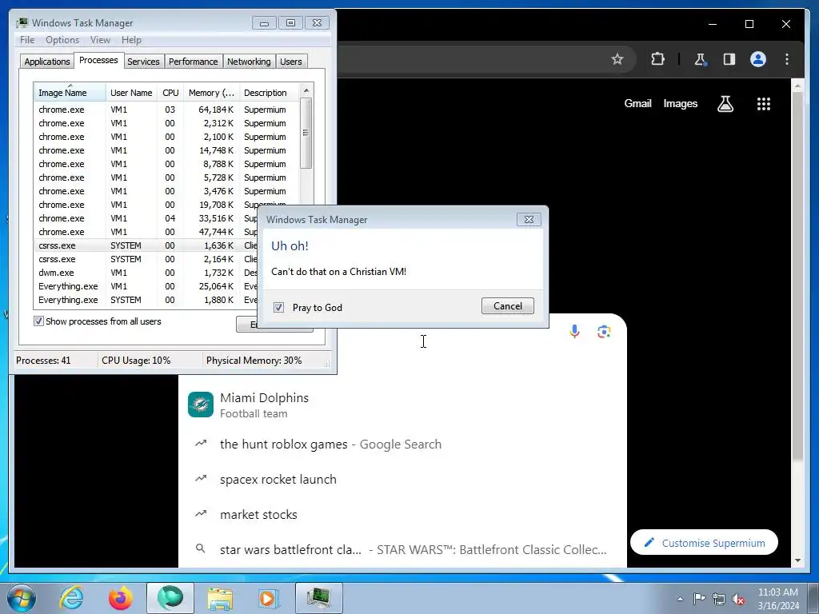819x614 pixels.
Task: Switch to the Applications tab
Action: pos(47,62)
